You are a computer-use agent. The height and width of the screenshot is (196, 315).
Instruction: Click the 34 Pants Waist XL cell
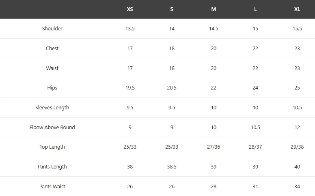coord(297,187)
